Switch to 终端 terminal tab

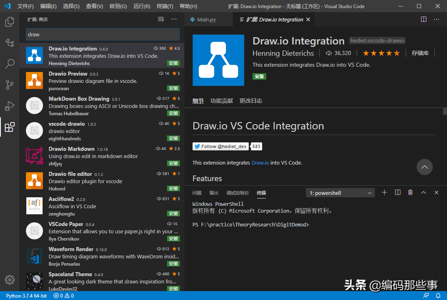[261, 193]
